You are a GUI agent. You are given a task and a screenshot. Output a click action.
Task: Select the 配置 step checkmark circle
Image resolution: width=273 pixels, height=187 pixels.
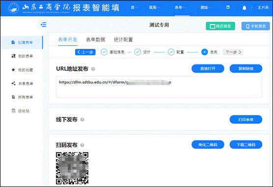171,52
